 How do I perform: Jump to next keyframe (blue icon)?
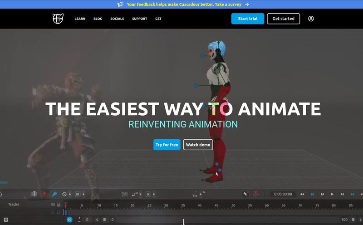pyautogui.click(x=352, y=194)
